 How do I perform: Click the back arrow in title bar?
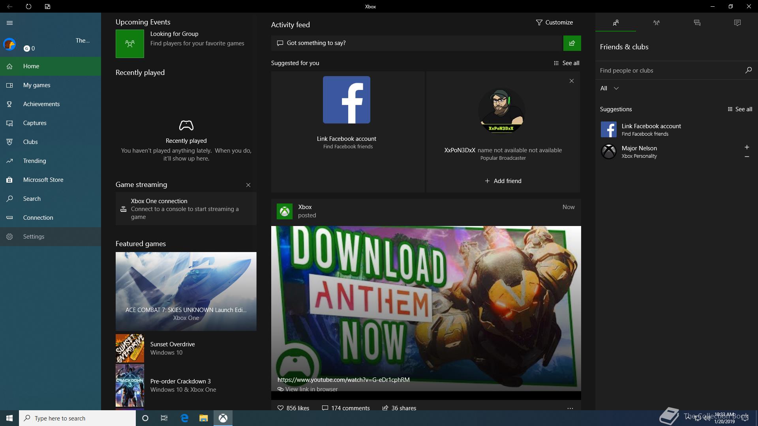pos(9,6)
